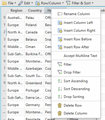105x120 pixels.
Task: Click the Row/Column toolbar icon
Action: pyautogui.click(x=38, y=3)
